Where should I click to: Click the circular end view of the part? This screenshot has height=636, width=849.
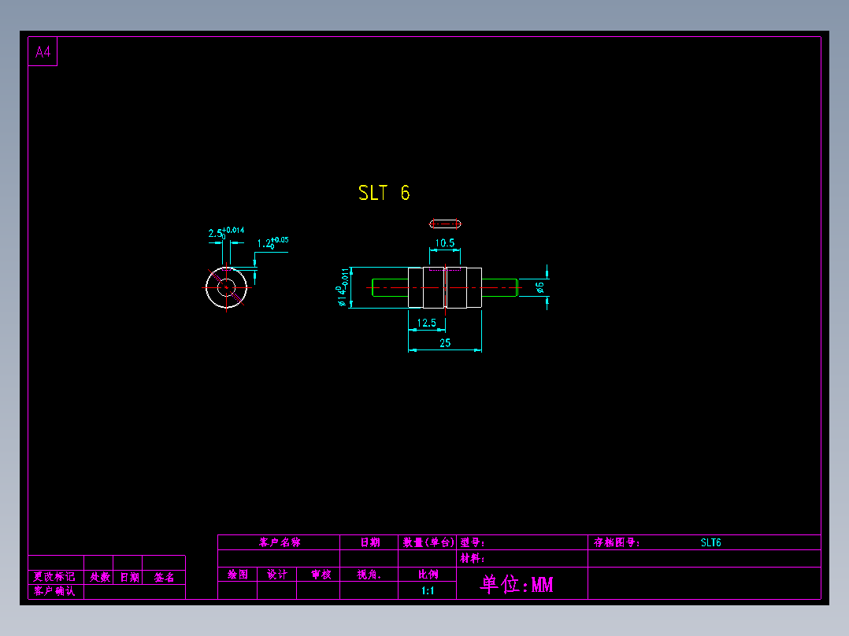(226, 287)
